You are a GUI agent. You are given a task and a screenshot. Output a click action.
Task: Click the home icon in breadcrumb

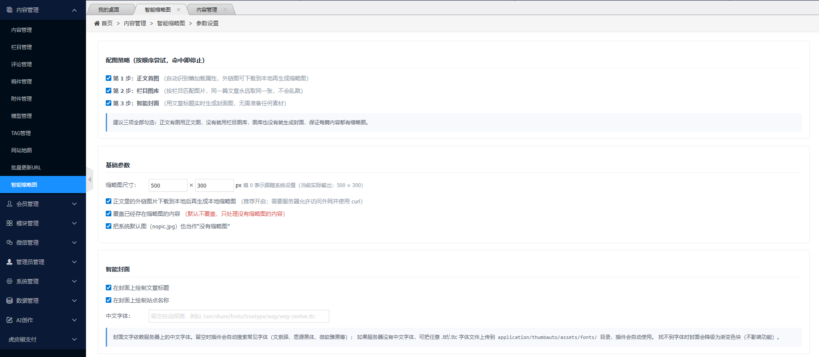pos(97,23)
